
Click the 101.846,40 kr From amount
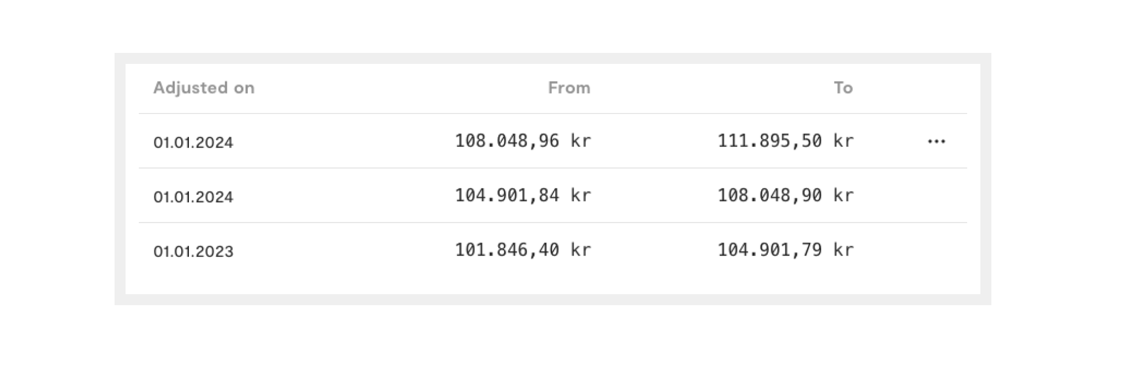[x=523, y=250]
